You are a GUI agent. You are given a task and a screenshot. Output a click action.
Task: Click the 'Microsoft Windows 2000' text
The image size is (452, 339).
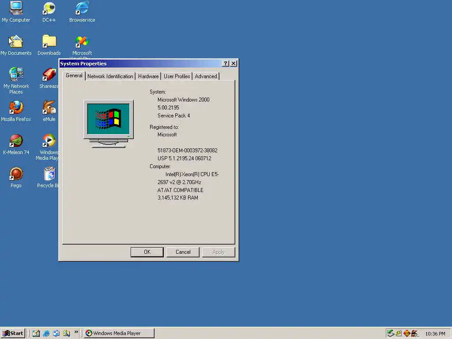(x=183, y=100)
